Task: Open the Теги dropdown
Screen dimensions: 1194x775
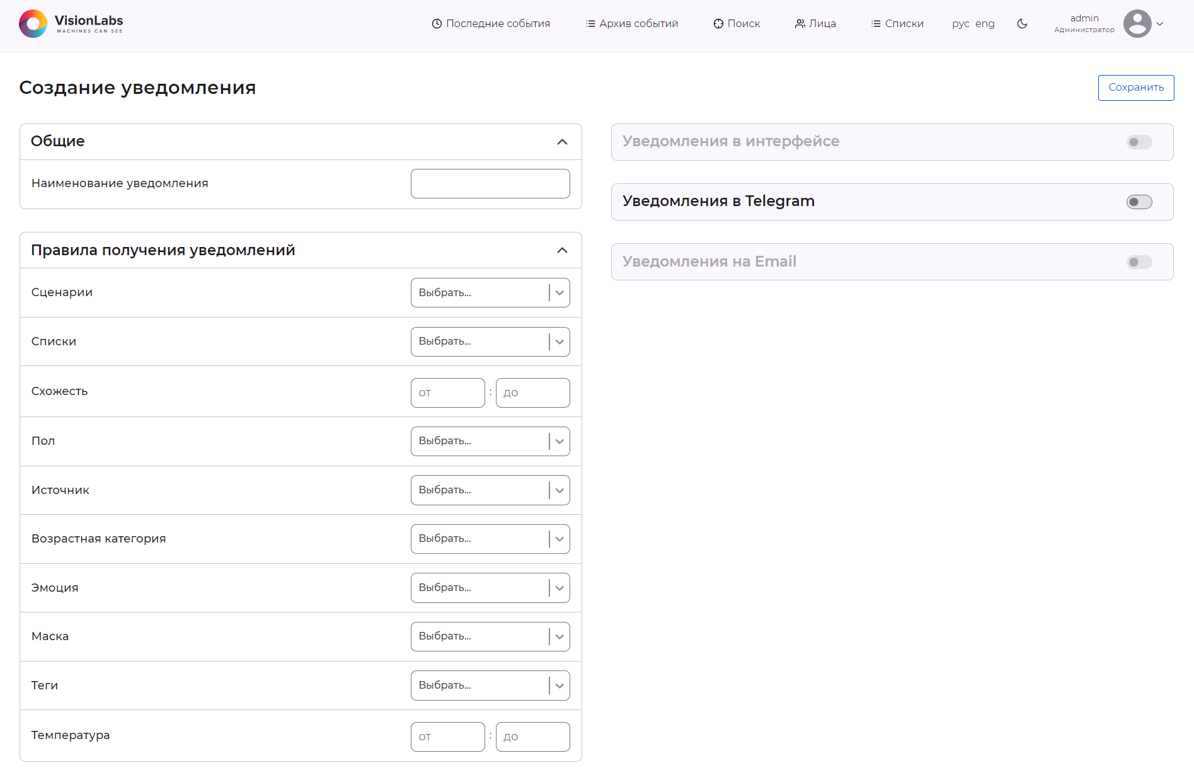Action: 490,686
